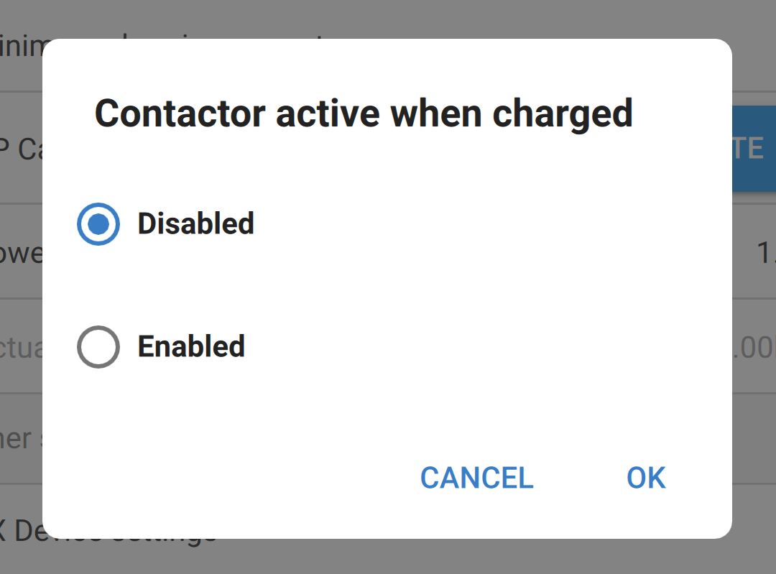Click the dialog title Contactor active when charged
The image size is (776, 574).
coord(365,114)
